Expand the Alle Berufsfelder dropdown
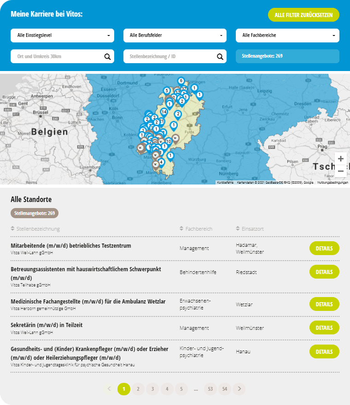350x405 pixels. coord(175,36)
